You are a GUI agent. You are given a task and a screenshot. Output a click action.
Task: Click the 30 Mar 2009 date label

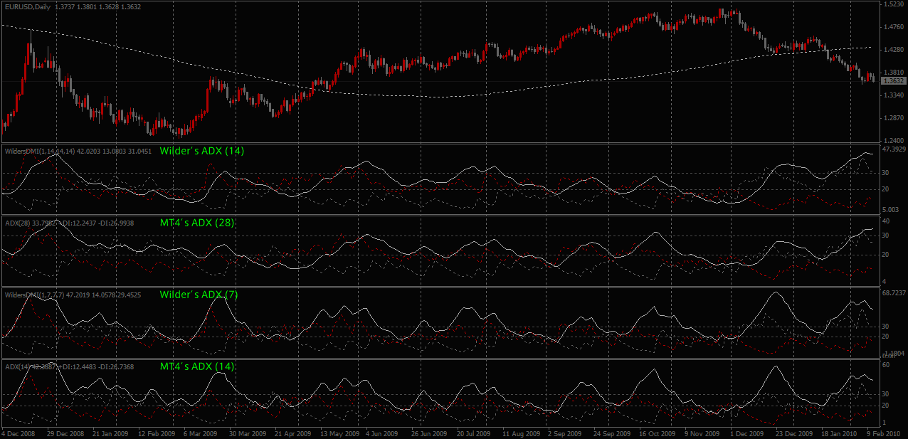coord(249,433)
